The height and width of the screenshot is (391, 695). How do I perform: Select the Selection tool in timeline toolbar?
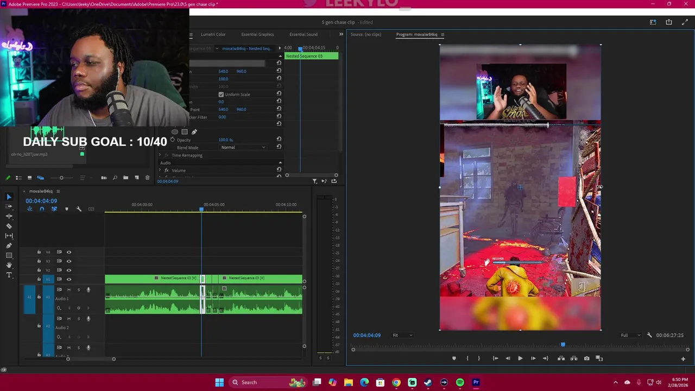[9, 197]
